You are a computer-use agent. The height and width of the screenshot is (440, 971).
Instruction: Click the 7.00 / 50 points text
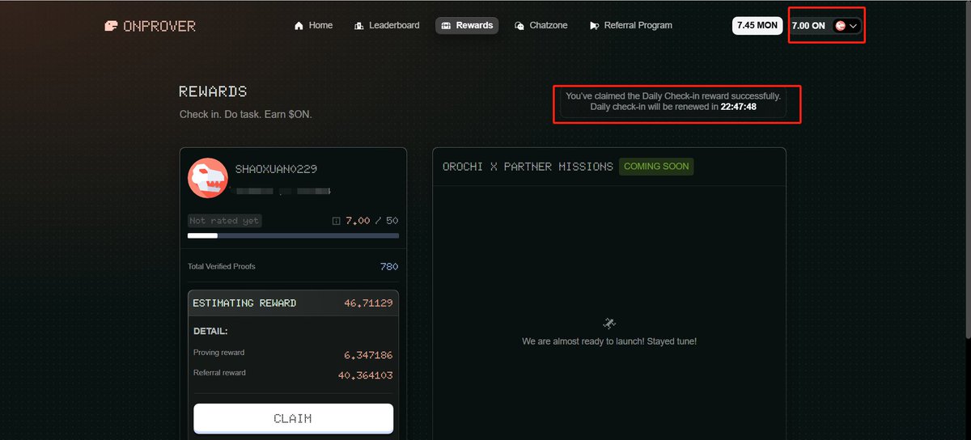[372, 221]
